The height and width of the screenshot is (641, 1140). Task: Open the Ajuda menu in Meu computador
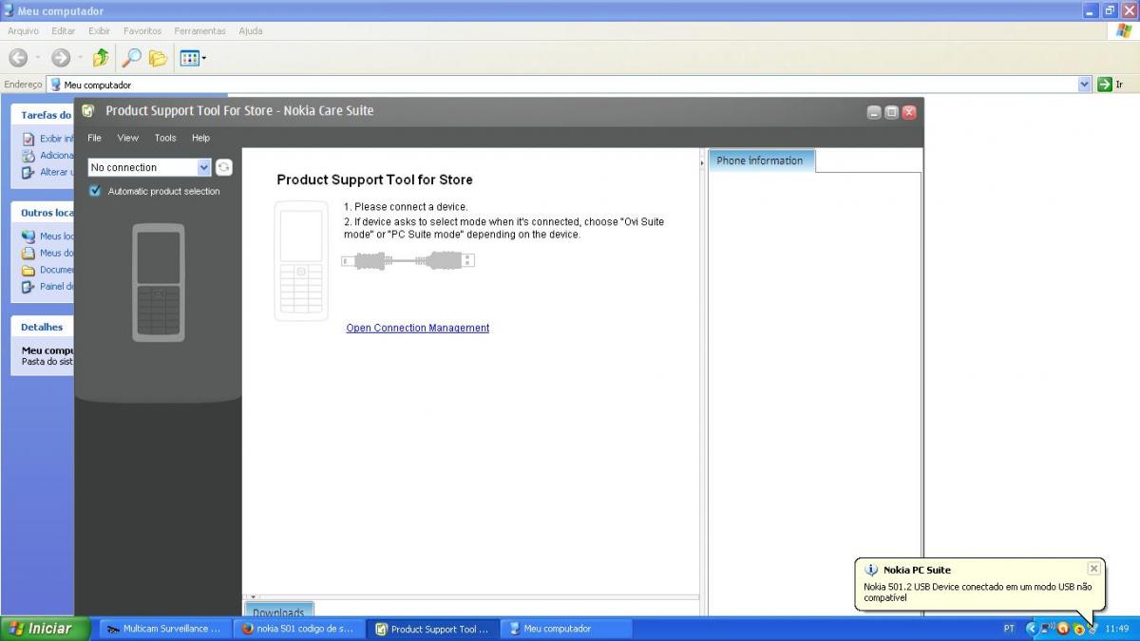click(251, 30)
